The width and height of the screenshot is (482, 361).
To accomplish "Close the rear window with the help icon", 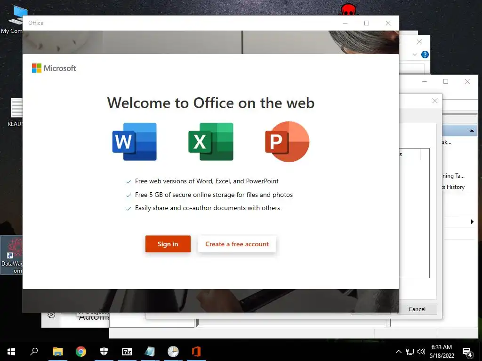I will (419, 42).
